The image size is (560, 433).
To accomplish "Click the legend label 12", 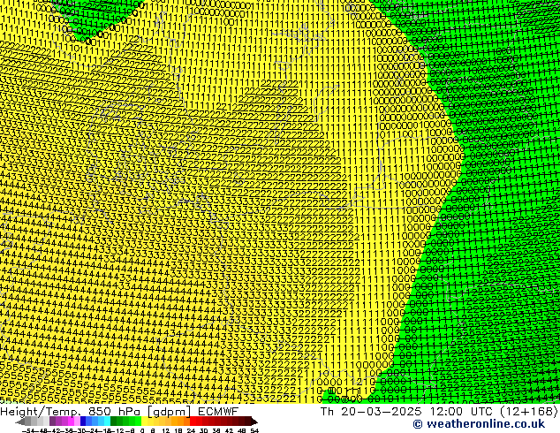I will tap(166, 431).
